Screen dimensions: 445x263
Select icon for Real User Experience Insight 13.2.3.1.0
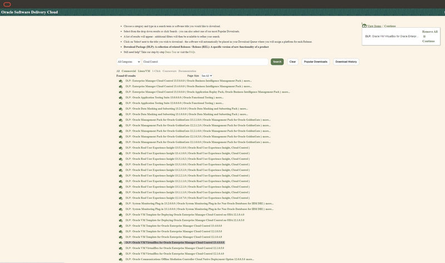(x=121, y=170)
